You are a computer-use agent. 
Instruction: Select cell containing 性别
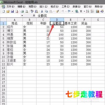[30, 23]
